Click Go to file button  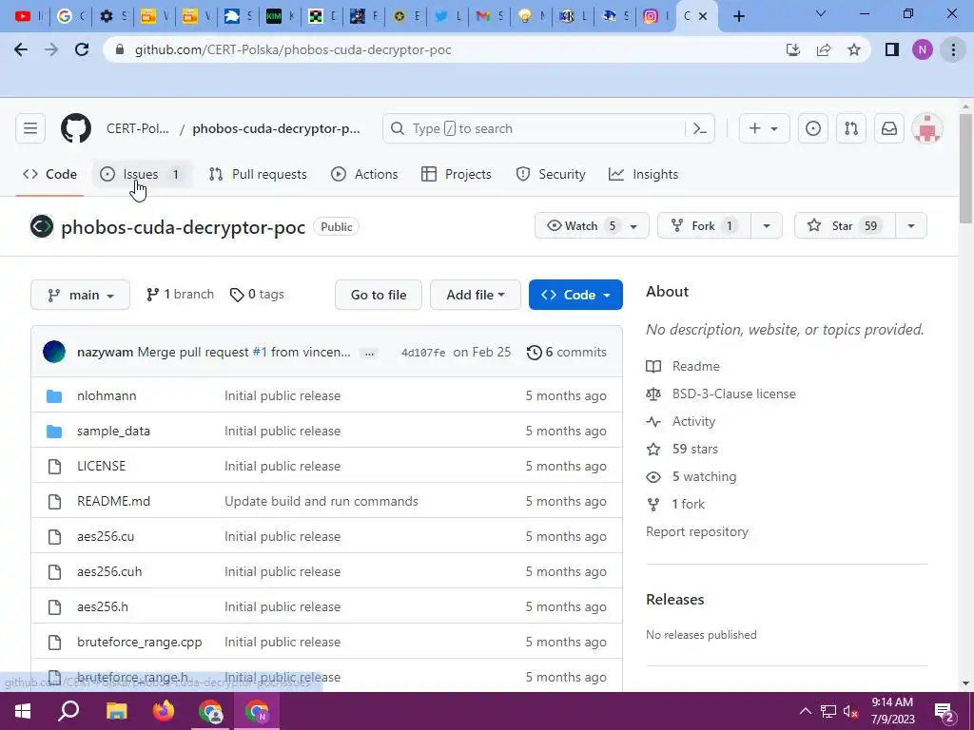[379, 295]
